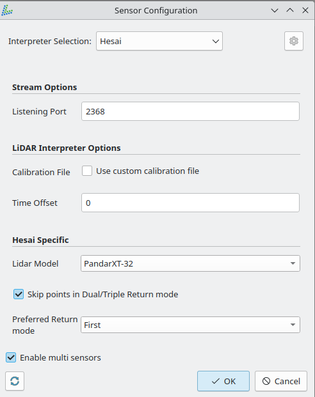The width and height of the screenshot is (315, 397).
Task: Click the Listening Port field showing 2368
Action: [x=190, y=111]
